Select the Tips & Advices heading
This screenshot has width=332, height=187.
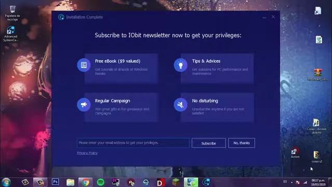point(206,61)
